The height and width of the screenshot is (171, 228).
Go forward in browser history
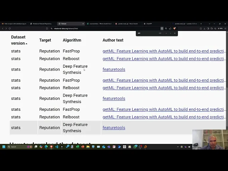pos(6,28)
